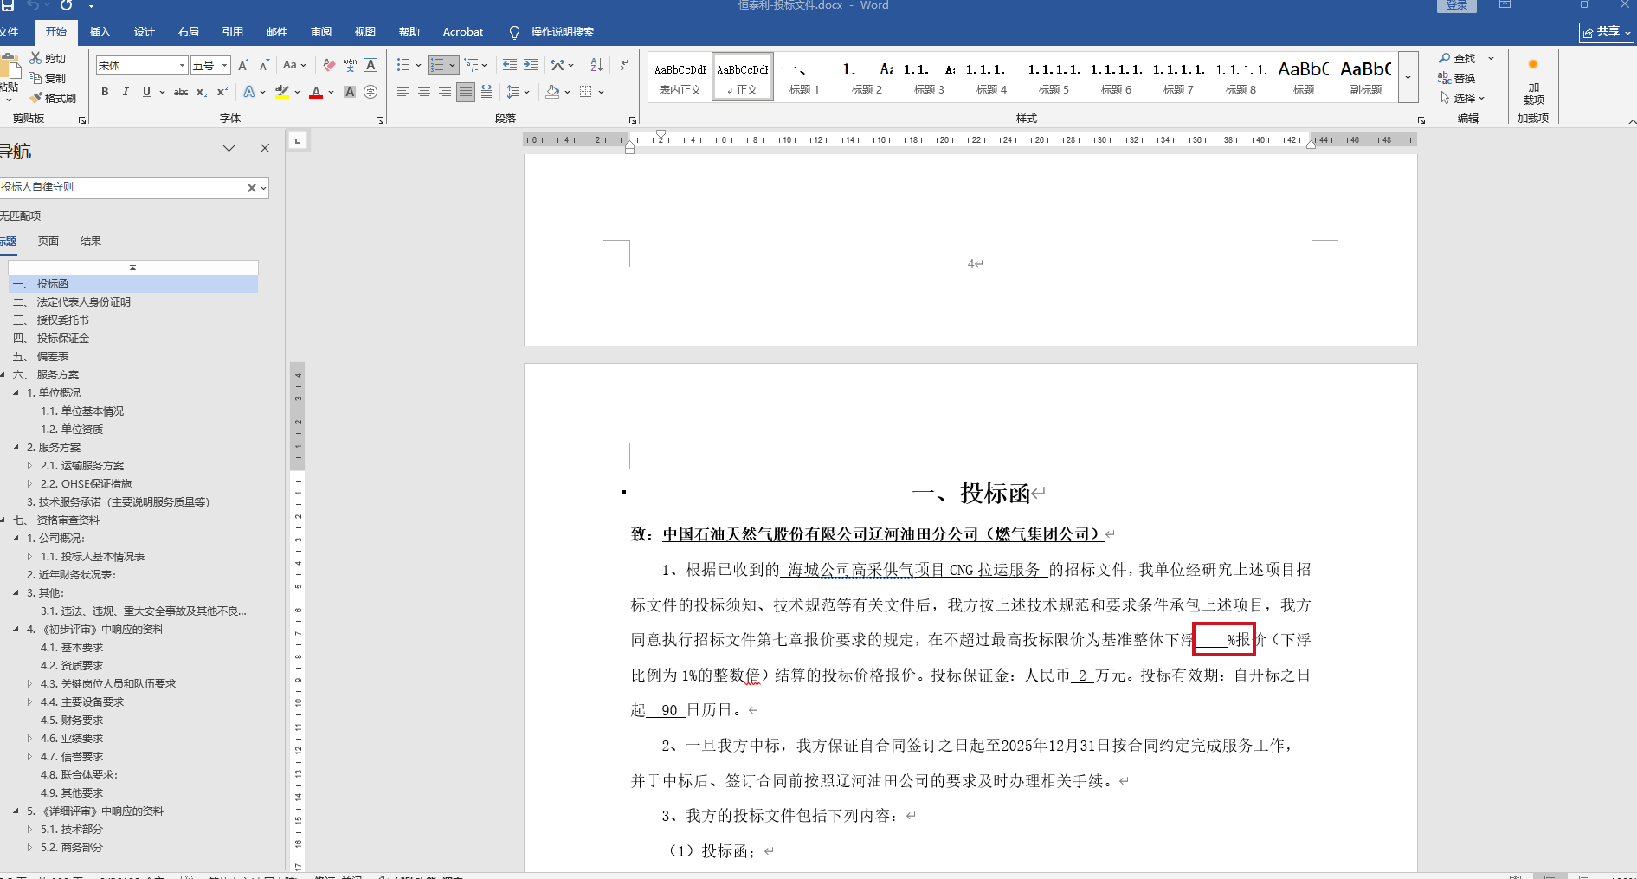Click the superscript x² icon
The image size is (1637, 879).
click(222, 92)
